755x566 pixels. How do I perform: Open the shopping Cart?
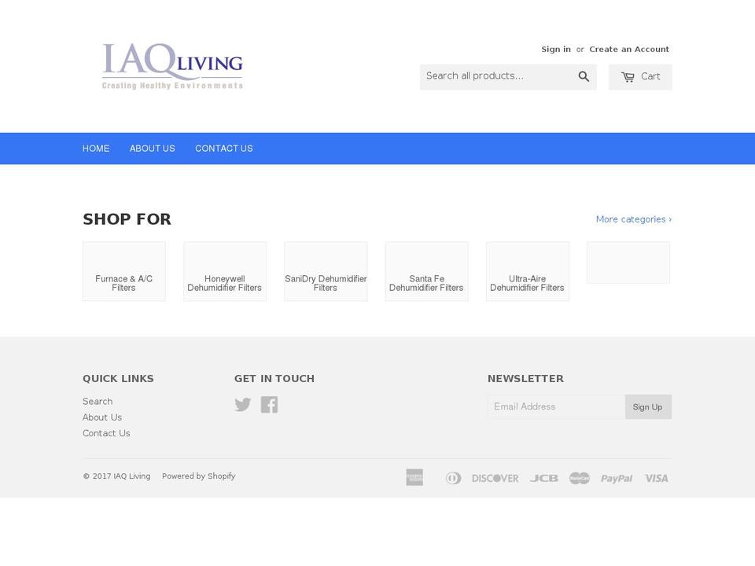tap(640, 76)
